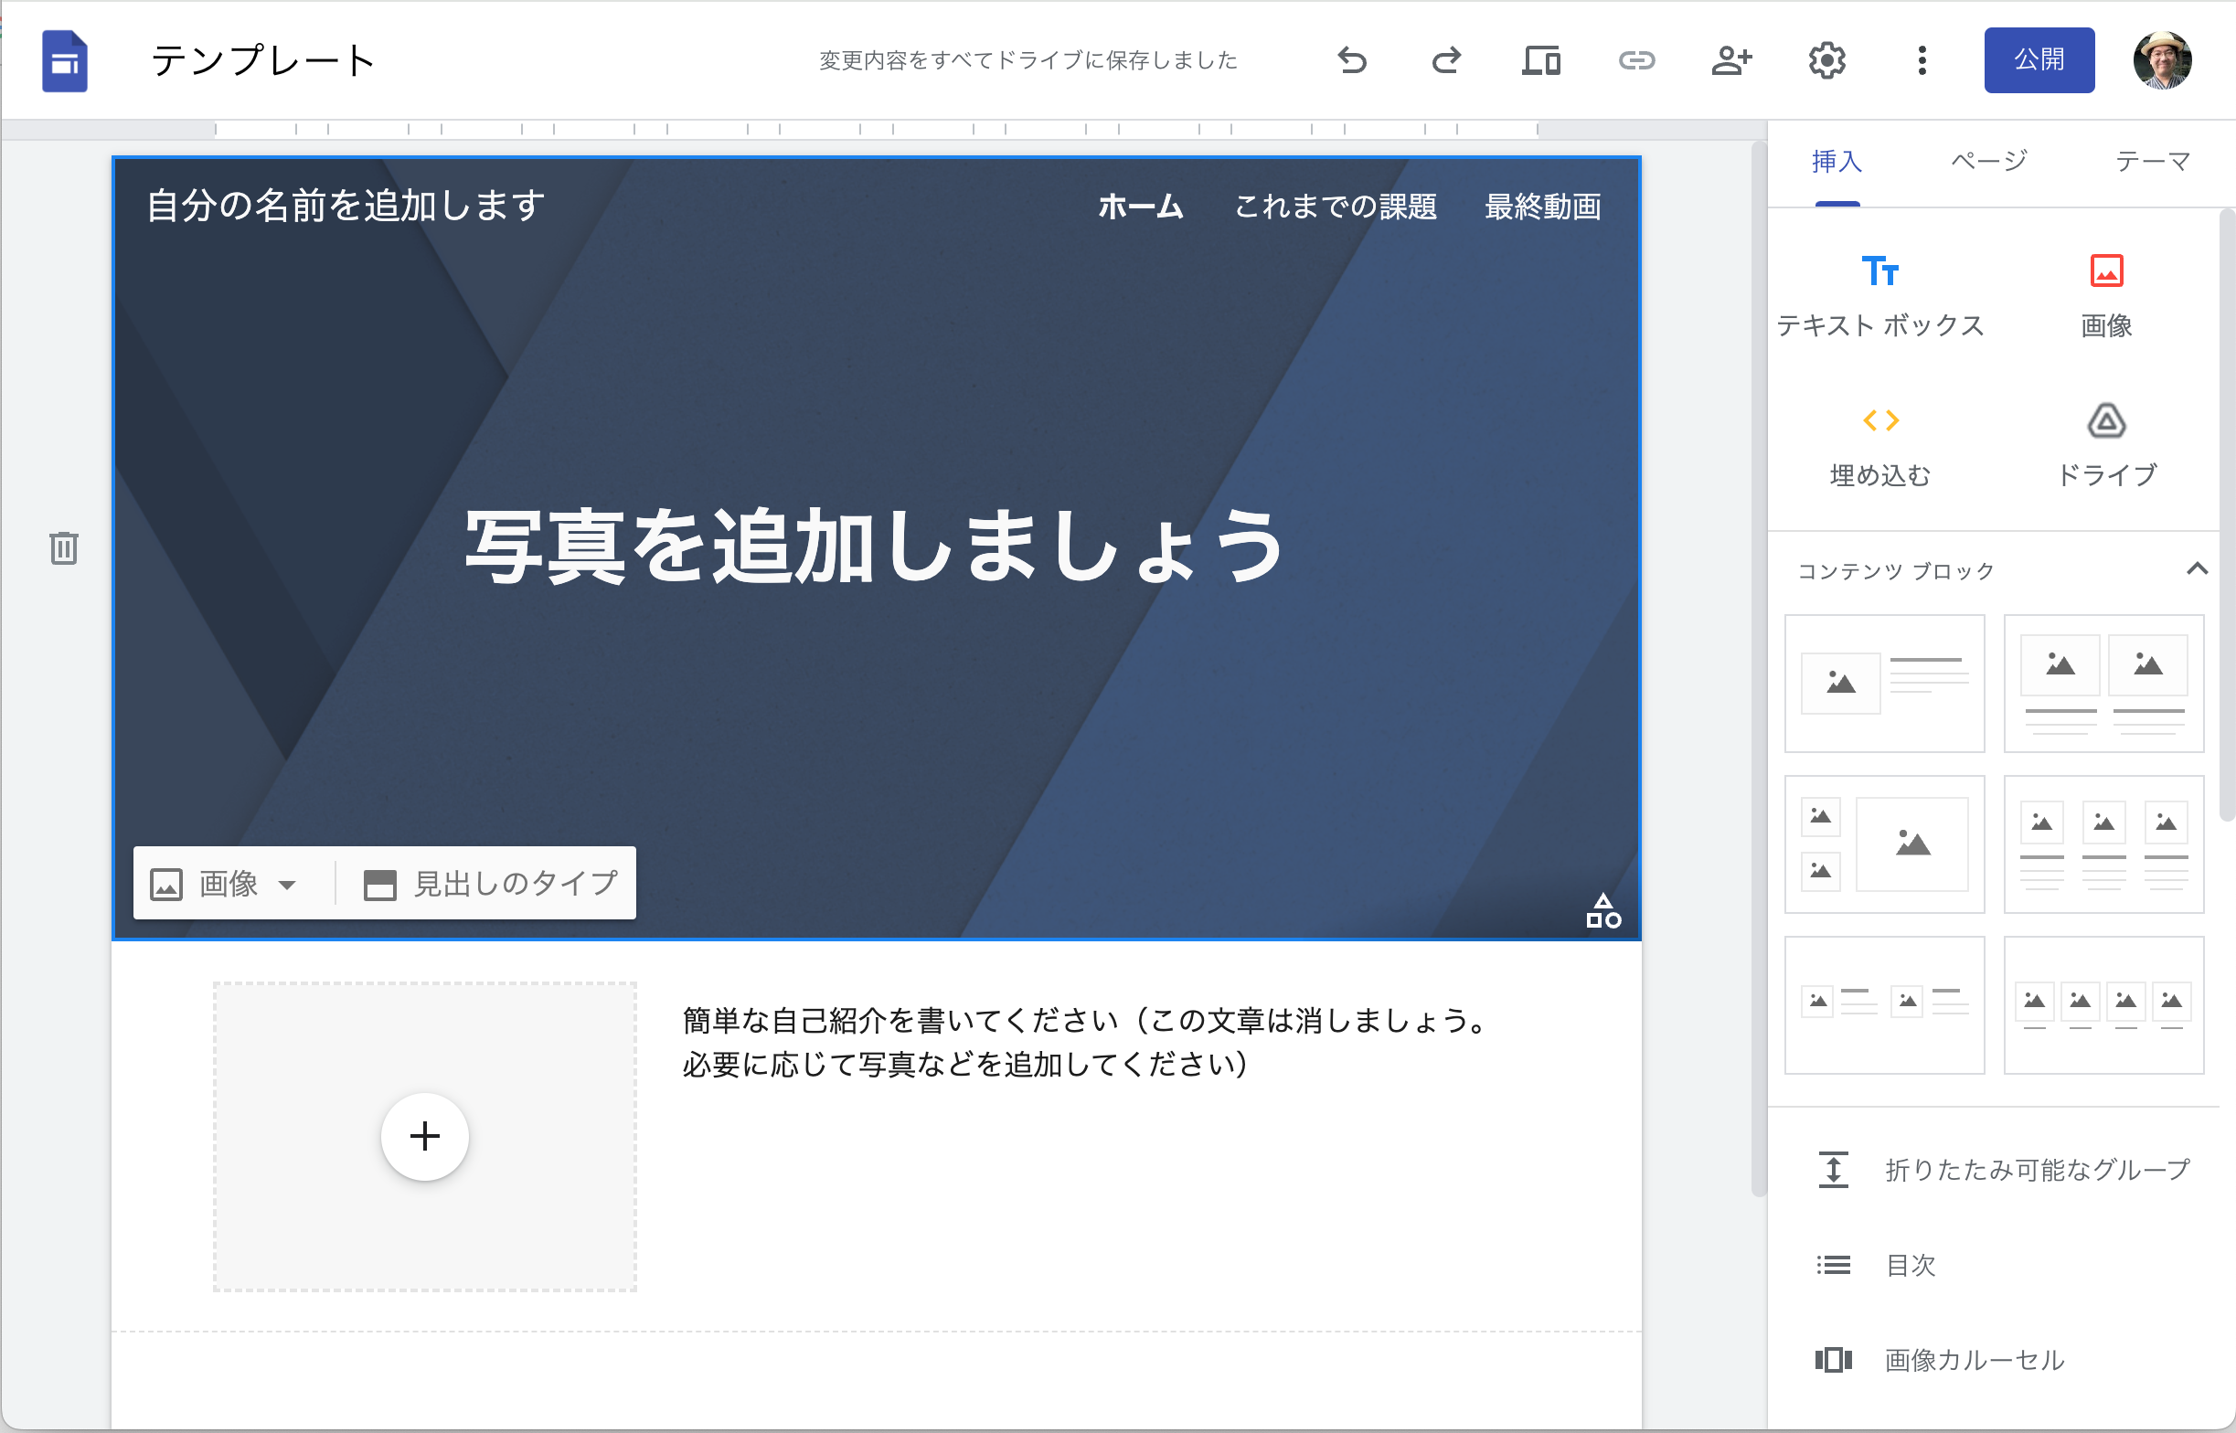Collapse the Content Blocks section
The width and height of the screenshot is (2236, 1433).
pos(2196,568)
